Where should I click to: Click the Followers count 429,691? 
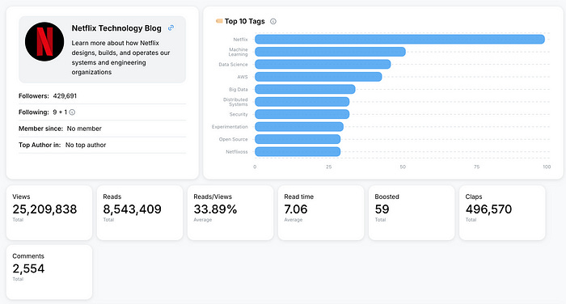tap(65, 96)
